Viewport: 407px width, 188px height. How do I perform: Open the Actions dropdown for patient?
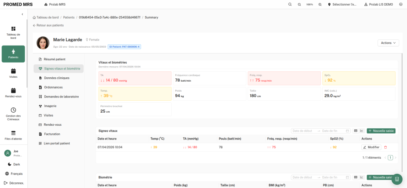pyautogui.click(x=388, y=43)
